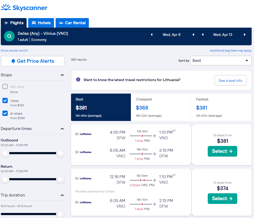
Task: Collapse the Trip duration section
Action: [62, 195]
